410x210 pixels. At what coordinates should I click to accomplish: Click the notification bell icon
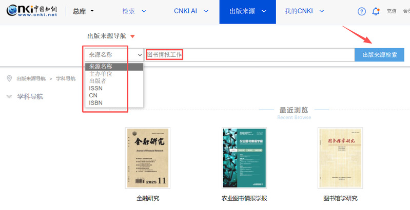(376, 11)
